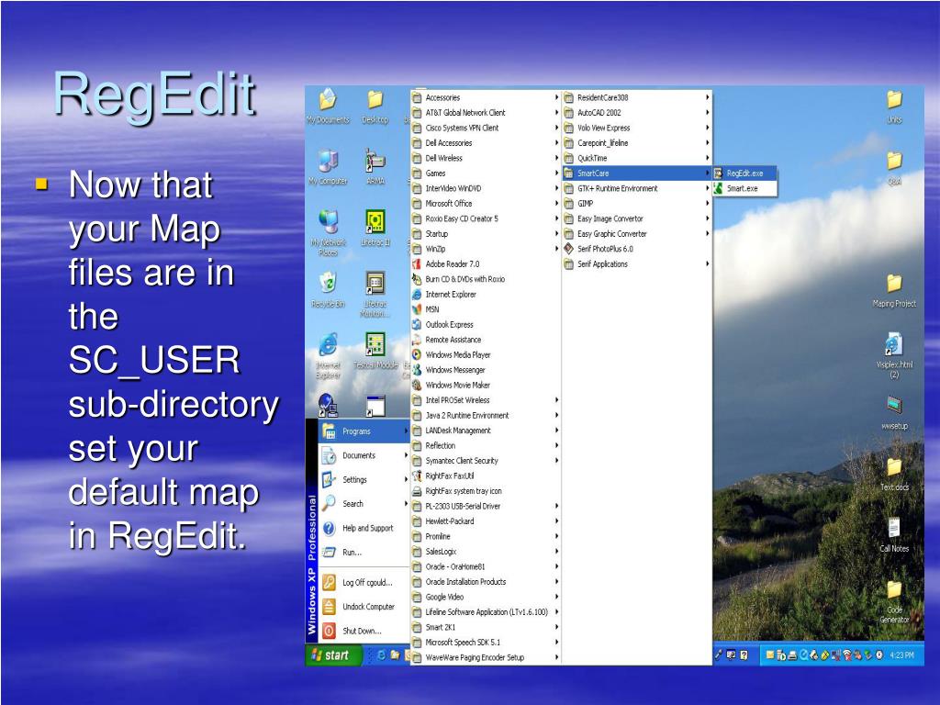Select the Code Generator desktop folder
The image size is (940, 705).
(894, 602)
